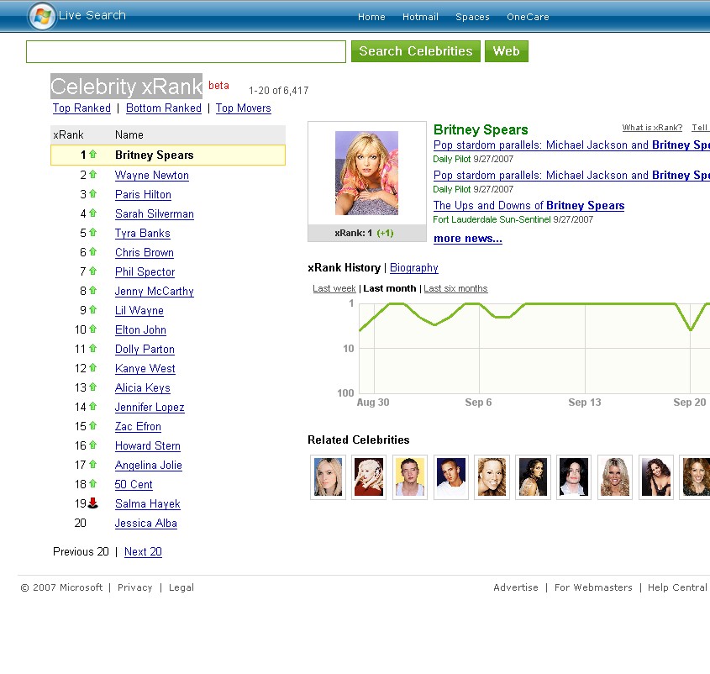
Task: Click the green up arrow beside Britney Spears
Action: click(92, 155)
